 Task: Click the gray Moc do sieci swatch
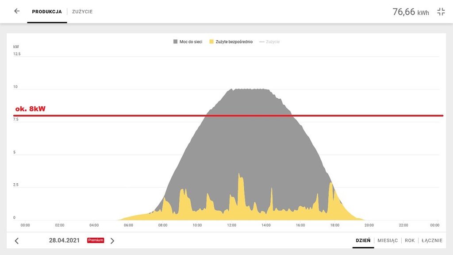175,42
